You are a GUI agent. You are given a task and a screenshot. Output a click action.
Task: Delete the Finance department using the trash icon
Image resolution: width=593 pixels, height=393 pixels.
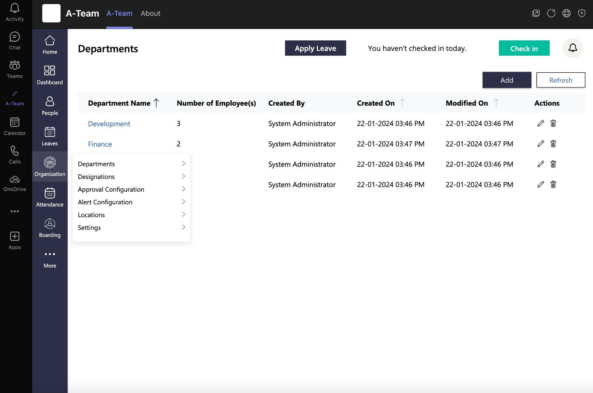tap(553, 143)
